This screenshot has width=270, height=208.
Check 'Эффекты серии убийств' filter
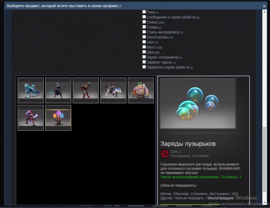pos(144,67)
